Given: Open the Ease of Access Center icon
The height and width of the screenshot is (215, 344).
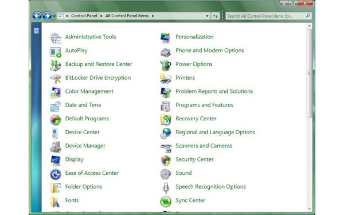Looking at the screenshot, I should click(x=56, y=174).
